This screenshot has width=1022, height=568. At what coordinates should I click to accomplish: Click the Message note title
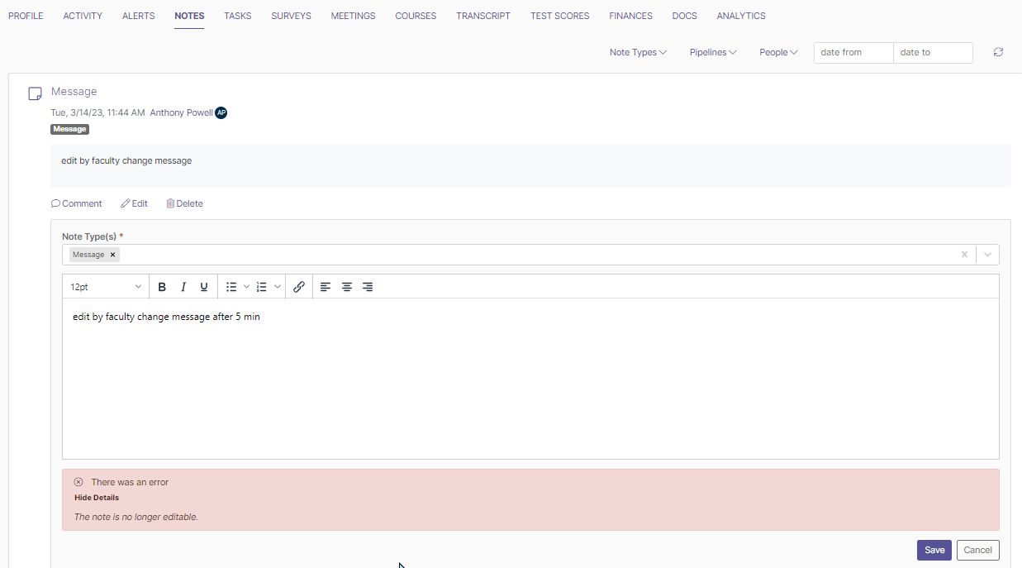click(74, 91)
